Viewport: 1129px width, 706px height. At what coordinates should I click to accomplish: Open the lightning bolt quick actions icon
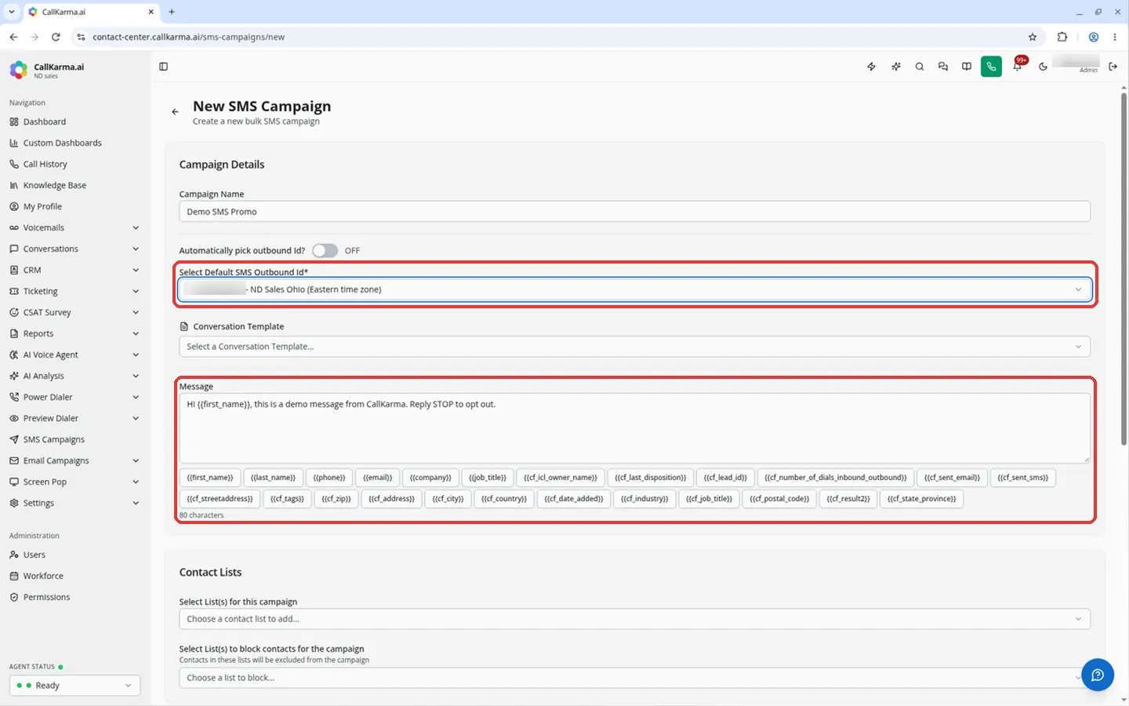(871, 67)
